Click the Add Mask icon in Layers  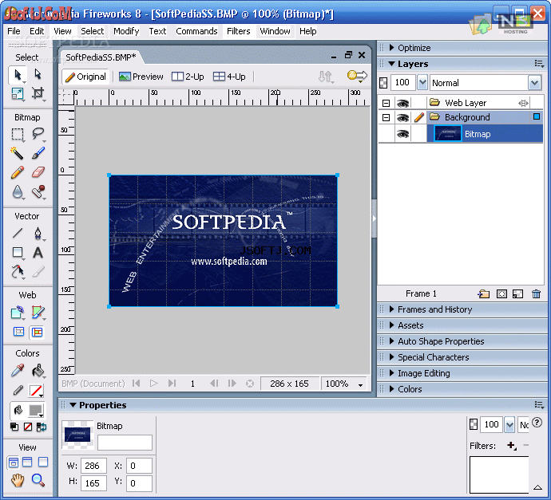[501, 293]
